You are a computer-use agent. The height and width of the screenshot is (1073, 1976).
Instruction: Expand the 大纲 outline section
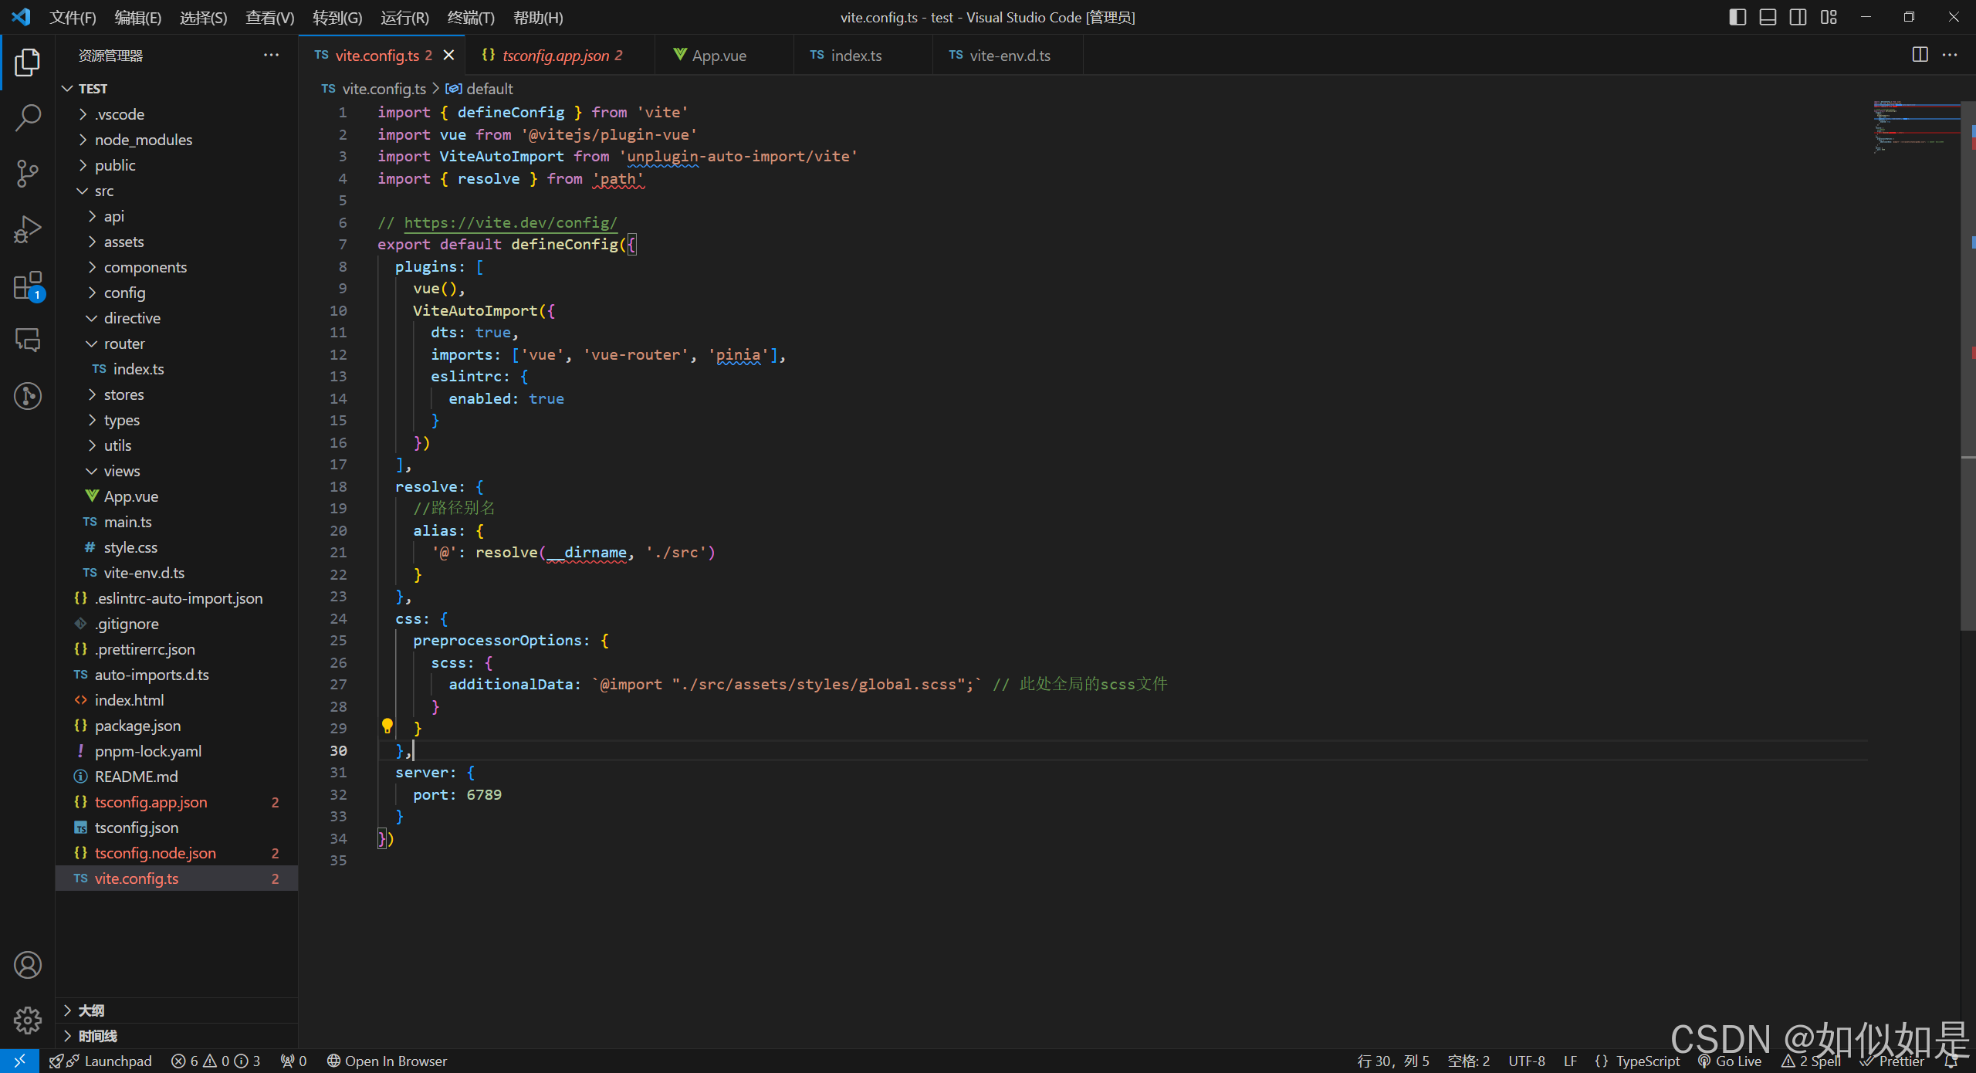91,1010
